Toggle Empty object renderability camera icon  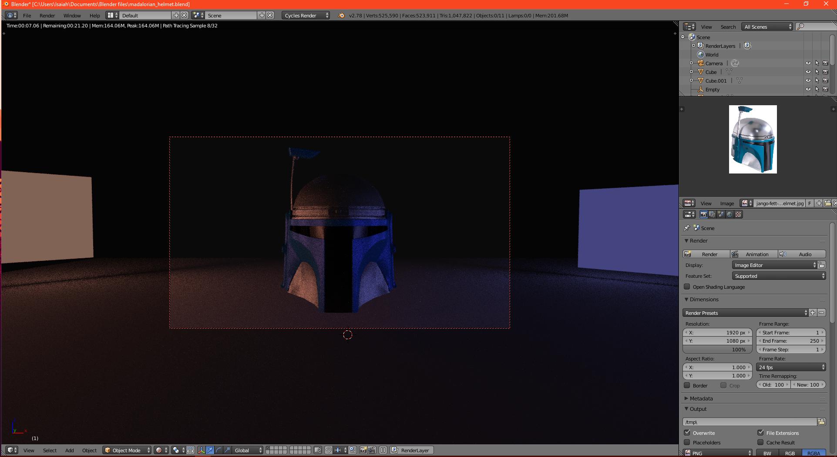(825, 89)
